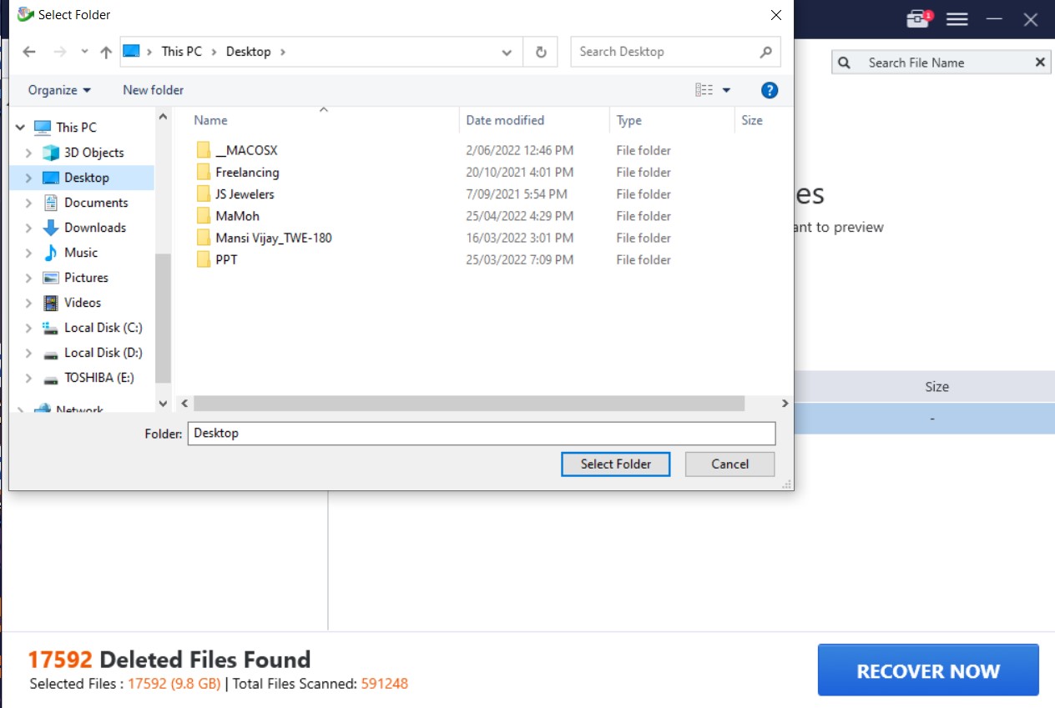The image size is (1055, 708).
Task: Clear search with X in Search File Name
Action: (1040, 63)
